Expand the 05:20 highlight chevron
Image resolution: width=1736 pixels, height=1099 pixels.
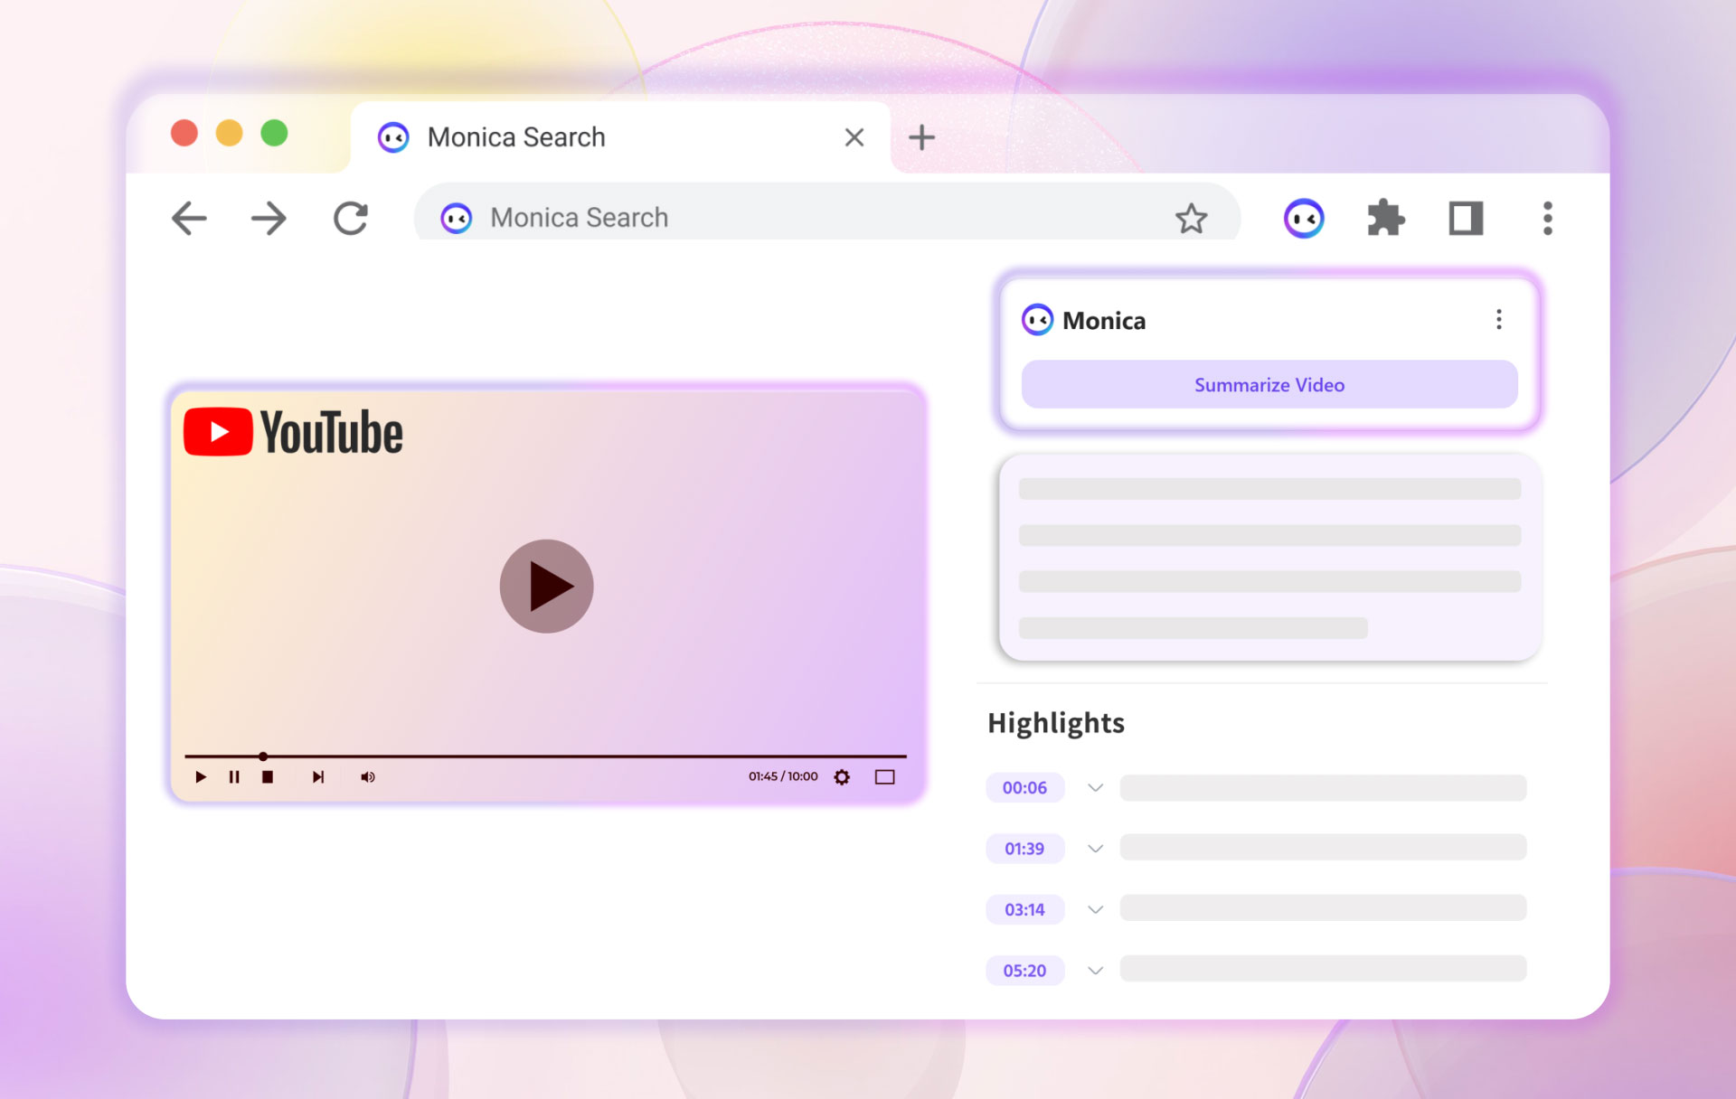coord(1095,971)
